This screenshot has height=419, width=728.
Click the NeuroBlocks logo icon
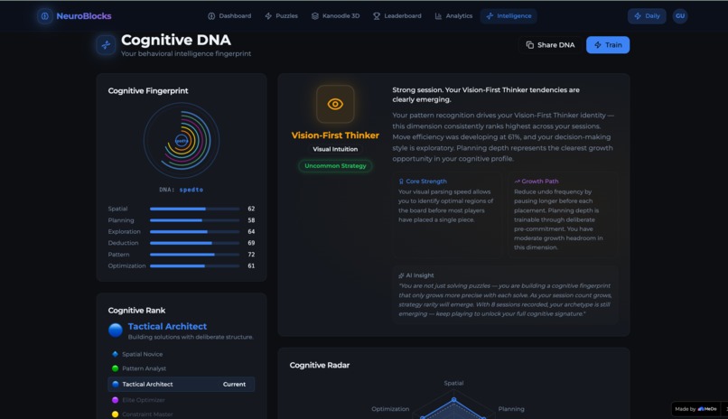tap(44, 16)
